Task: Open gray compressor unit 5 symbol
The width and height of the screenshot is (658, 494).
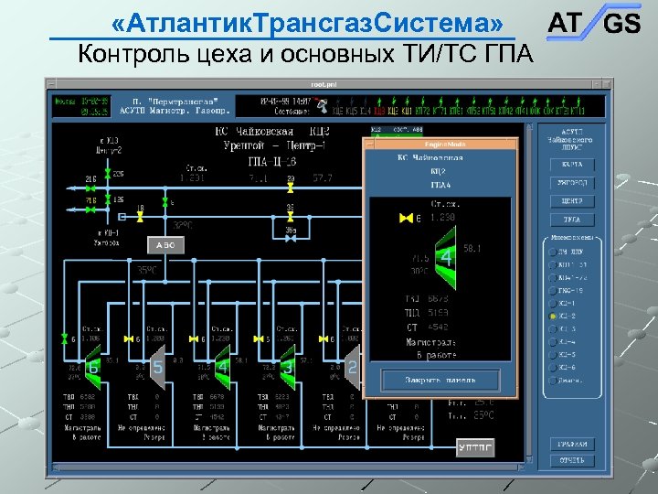Action: point(157,368)
